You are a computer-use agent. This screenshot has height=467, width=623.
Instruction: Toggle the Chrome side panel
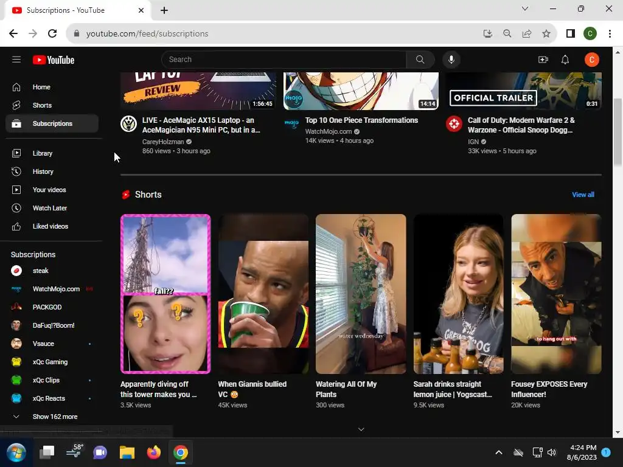tap(571, 34)
